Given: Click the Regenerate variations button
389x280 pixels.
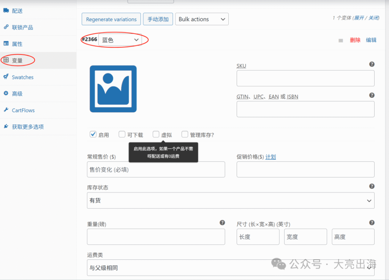Looking at the screenshot, I should point(111,19).
